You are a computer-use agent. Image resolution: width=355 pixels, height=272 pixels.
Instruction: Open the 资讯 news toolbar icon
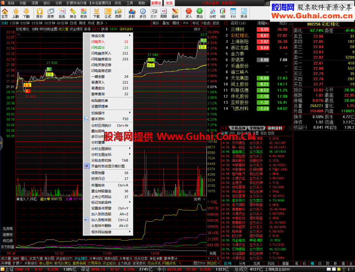pos(244,13)
